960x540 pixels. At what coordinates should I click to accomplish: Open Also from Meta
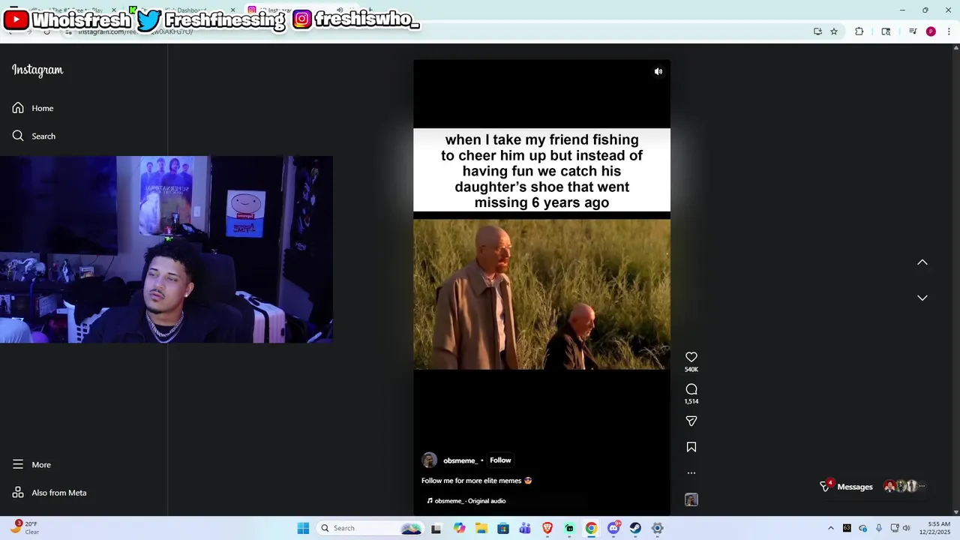pos(49,493)
